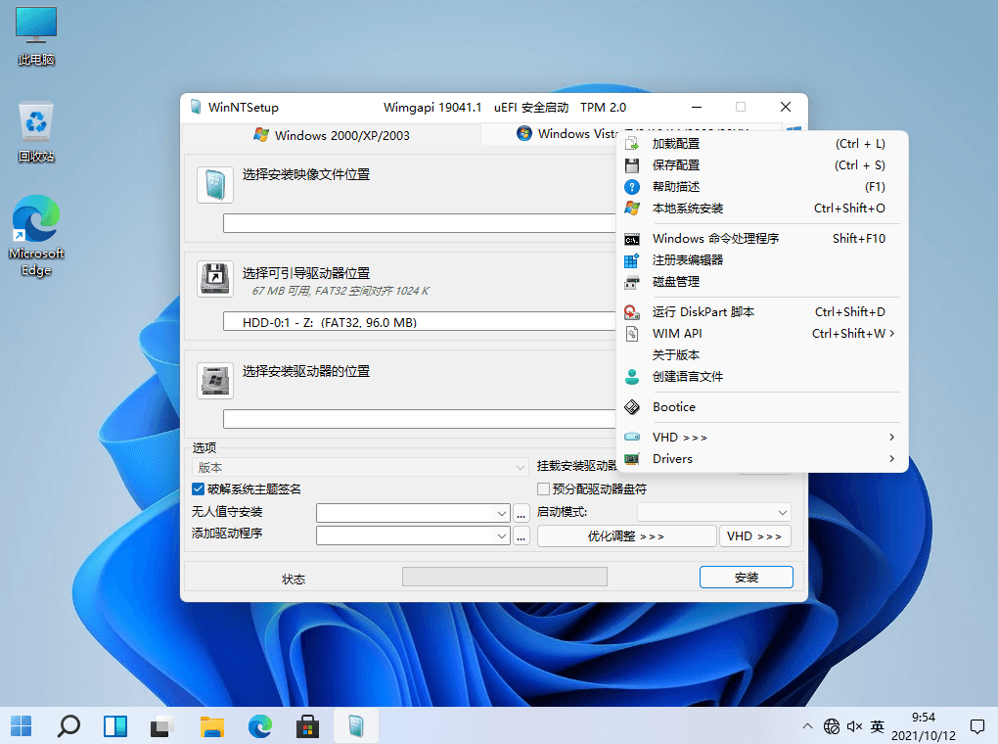Click the blue help question mark icon

(632, 187)
